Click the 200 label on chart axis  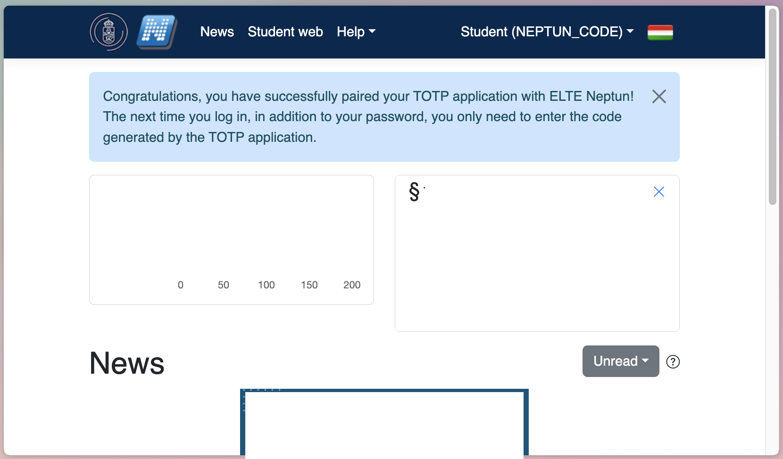pos(352,285)
